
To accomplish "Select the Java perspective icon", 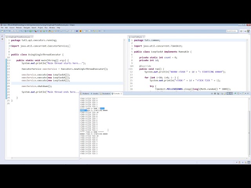I will (x=249, y=31).
